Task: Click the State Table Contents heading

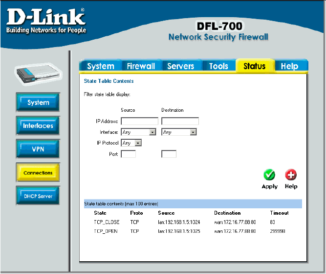Action: (109, 81)
